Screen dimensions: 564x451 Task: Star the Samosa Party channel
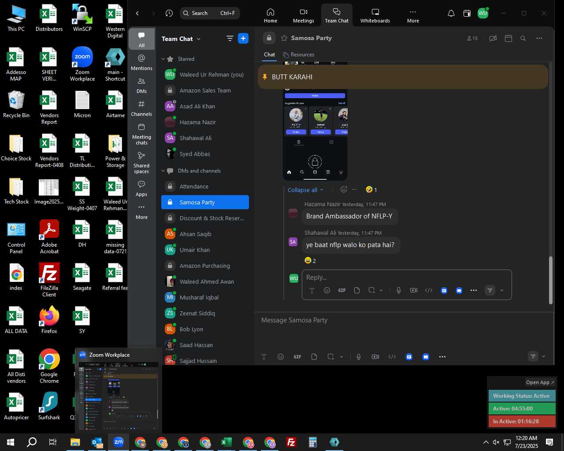(284, 38)
